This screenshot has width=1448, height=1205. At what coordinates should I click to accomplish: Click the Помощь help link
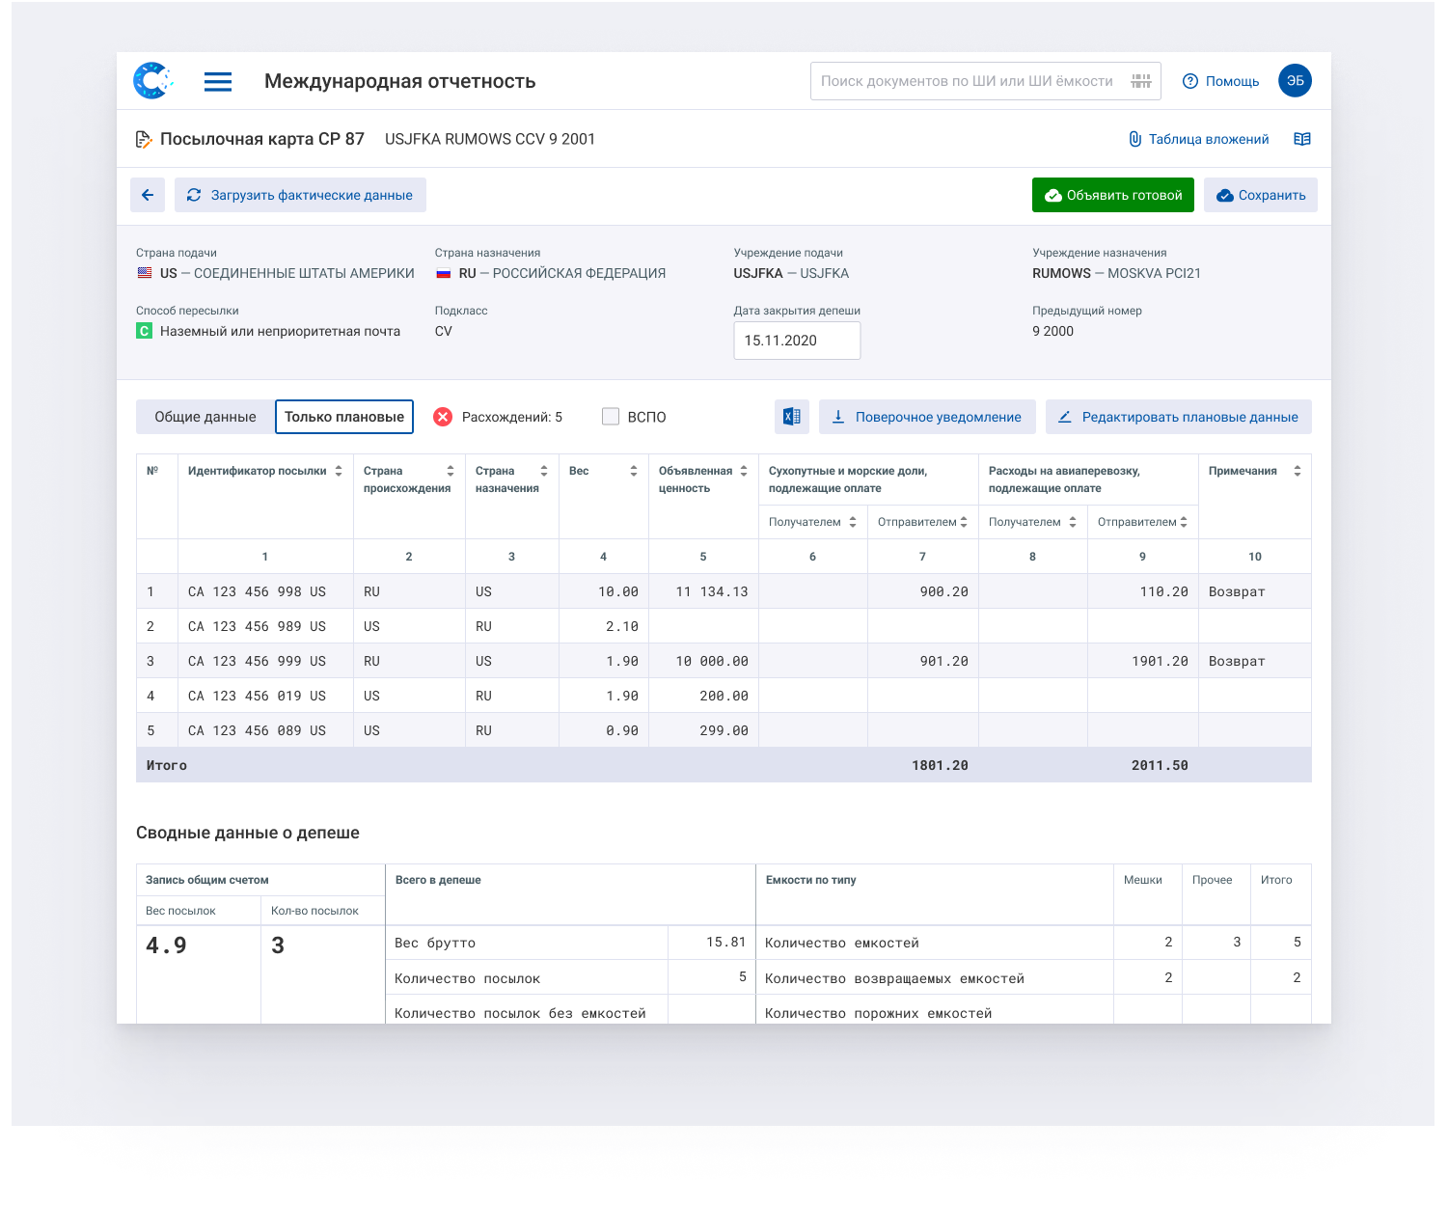click(1221, 81)
